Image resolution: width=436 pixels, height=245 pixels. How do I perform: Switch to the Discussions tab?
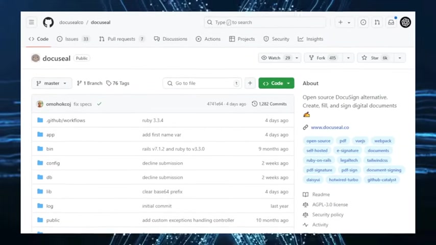coord(171,39)
